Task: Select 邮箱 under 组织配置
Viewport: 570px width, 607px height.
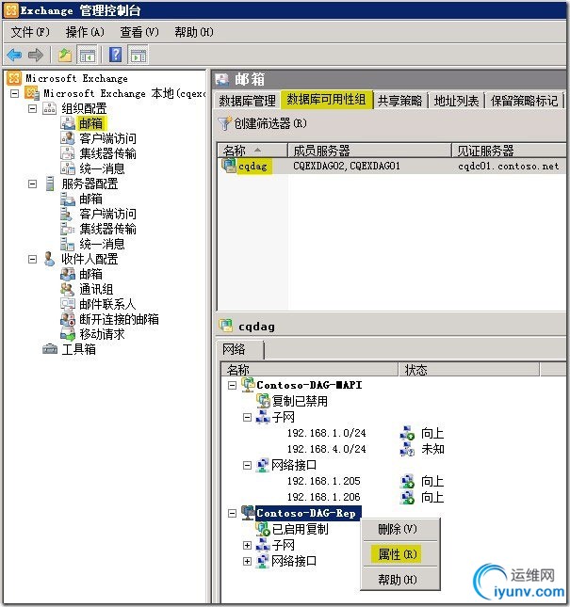Action: tap(90, 123)
